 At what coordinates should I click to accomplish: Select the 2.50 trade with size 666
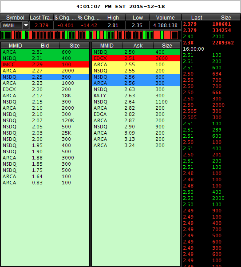pos(211,92)
